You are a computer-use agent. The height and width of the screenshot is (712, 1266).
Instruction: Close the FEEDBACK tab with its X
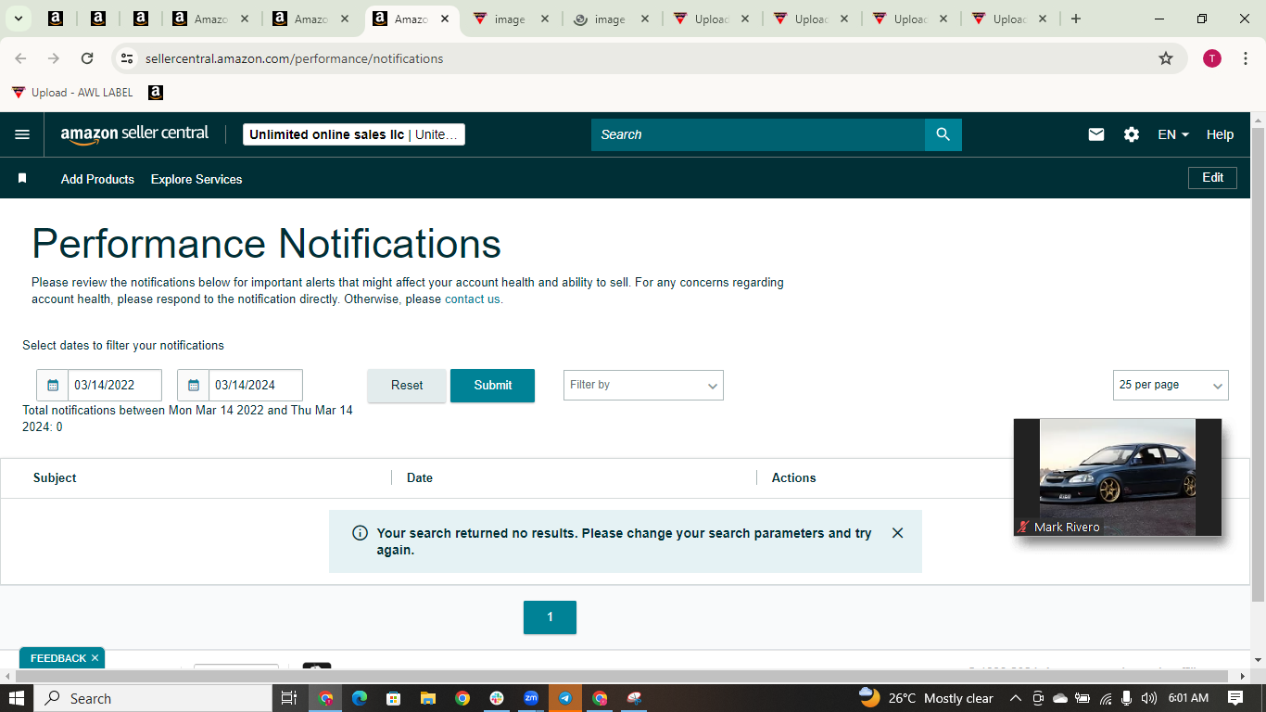(x=95, y=658)
